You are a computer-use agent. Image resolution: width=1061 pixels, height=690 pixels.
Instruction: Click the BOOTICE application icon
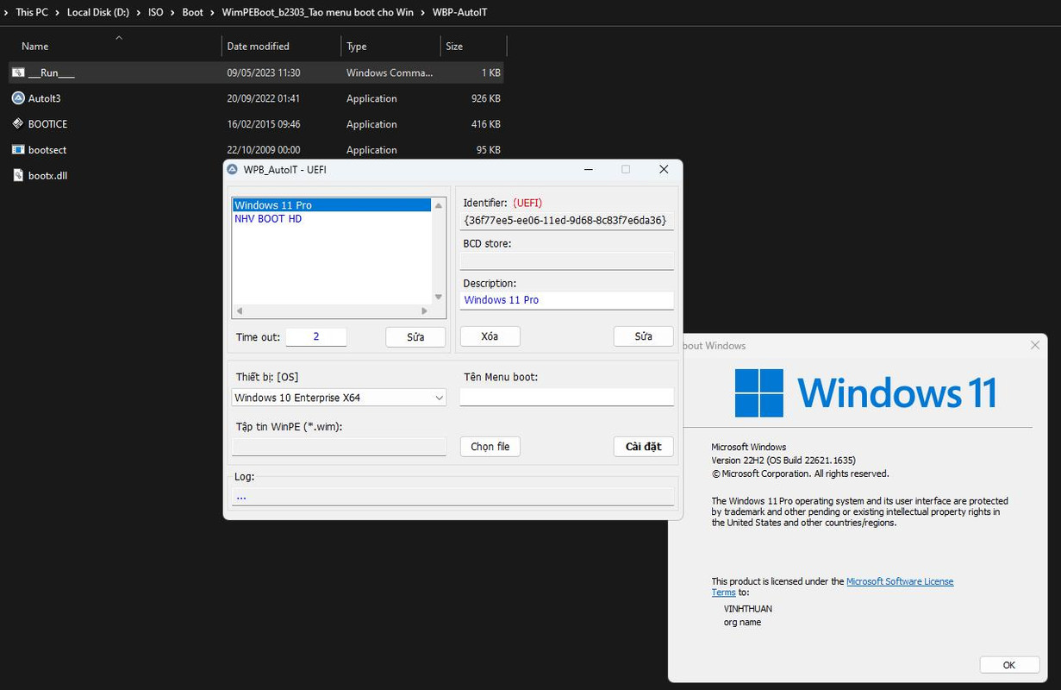(x=18, y=123)
